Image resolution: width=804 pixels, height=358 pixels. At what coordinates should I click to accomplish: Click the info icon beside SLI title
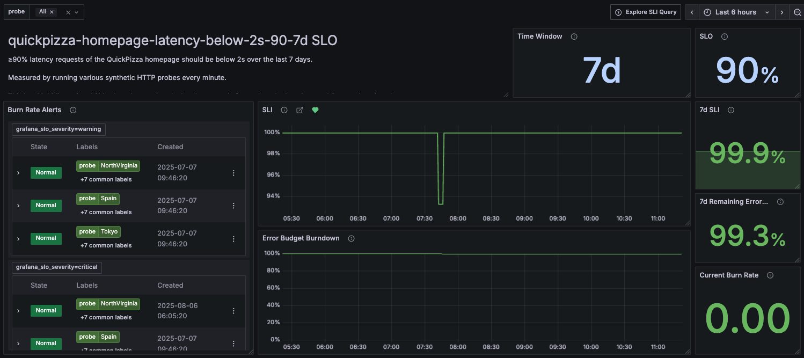[284, 110]
